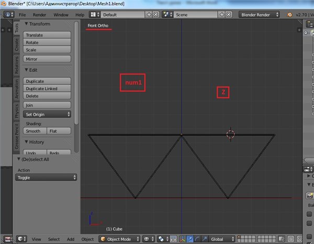Open the Render menu

tap(40, 15)
